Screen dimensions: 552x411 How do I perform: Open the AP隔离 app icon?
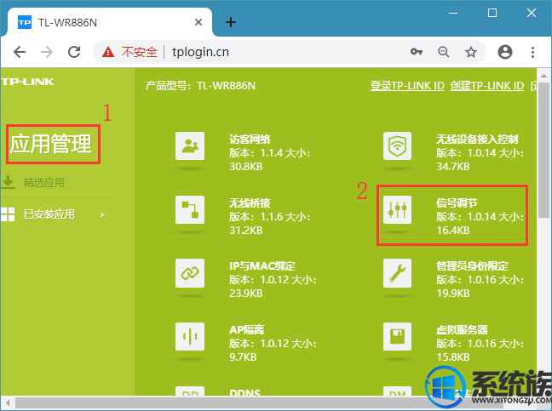tap(190, 336)
